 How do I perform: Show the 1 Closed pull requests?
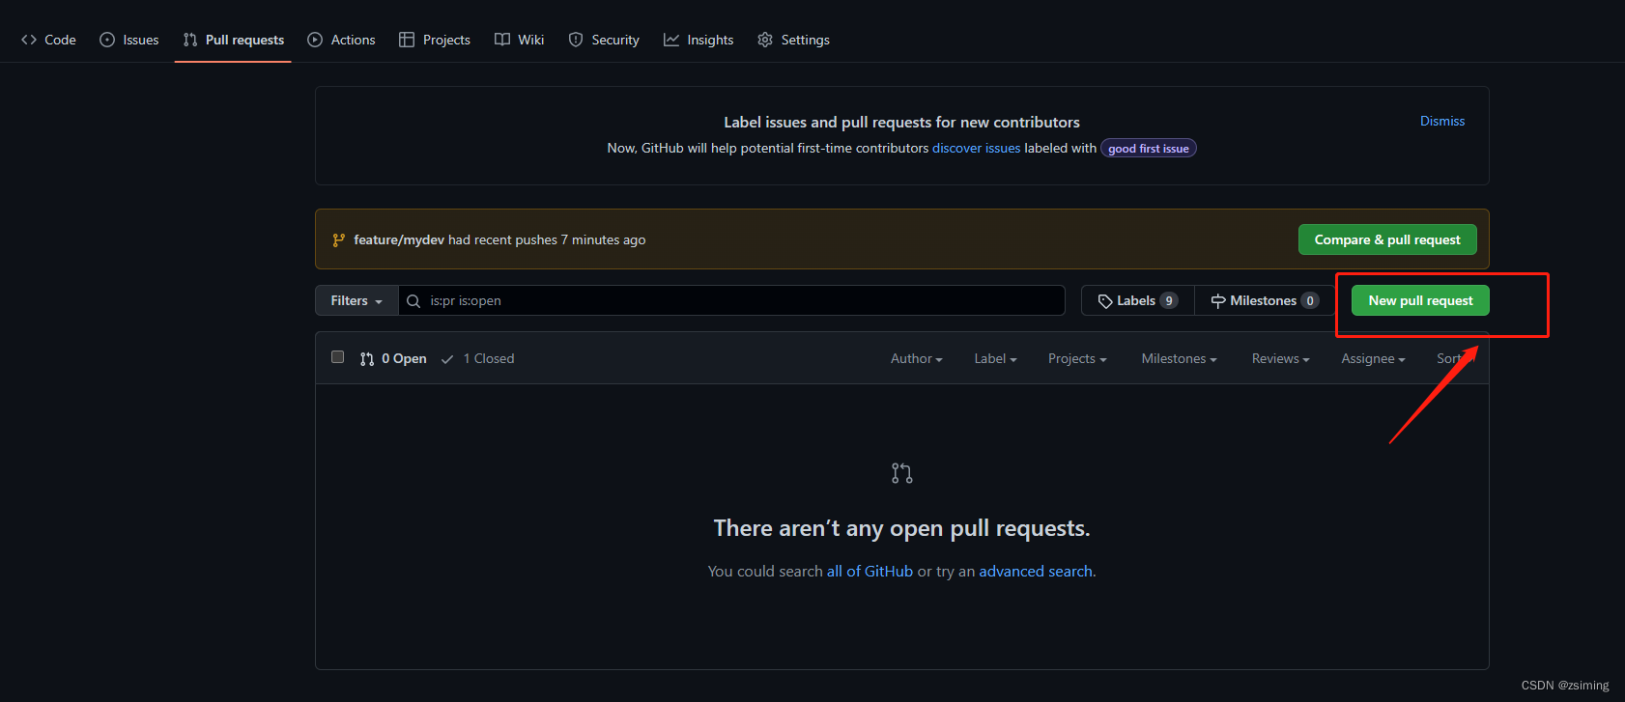[x=477, y=358]
